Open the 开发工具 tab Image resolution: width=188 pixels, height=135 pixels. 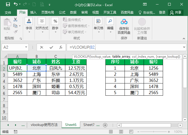coord(110,12)
